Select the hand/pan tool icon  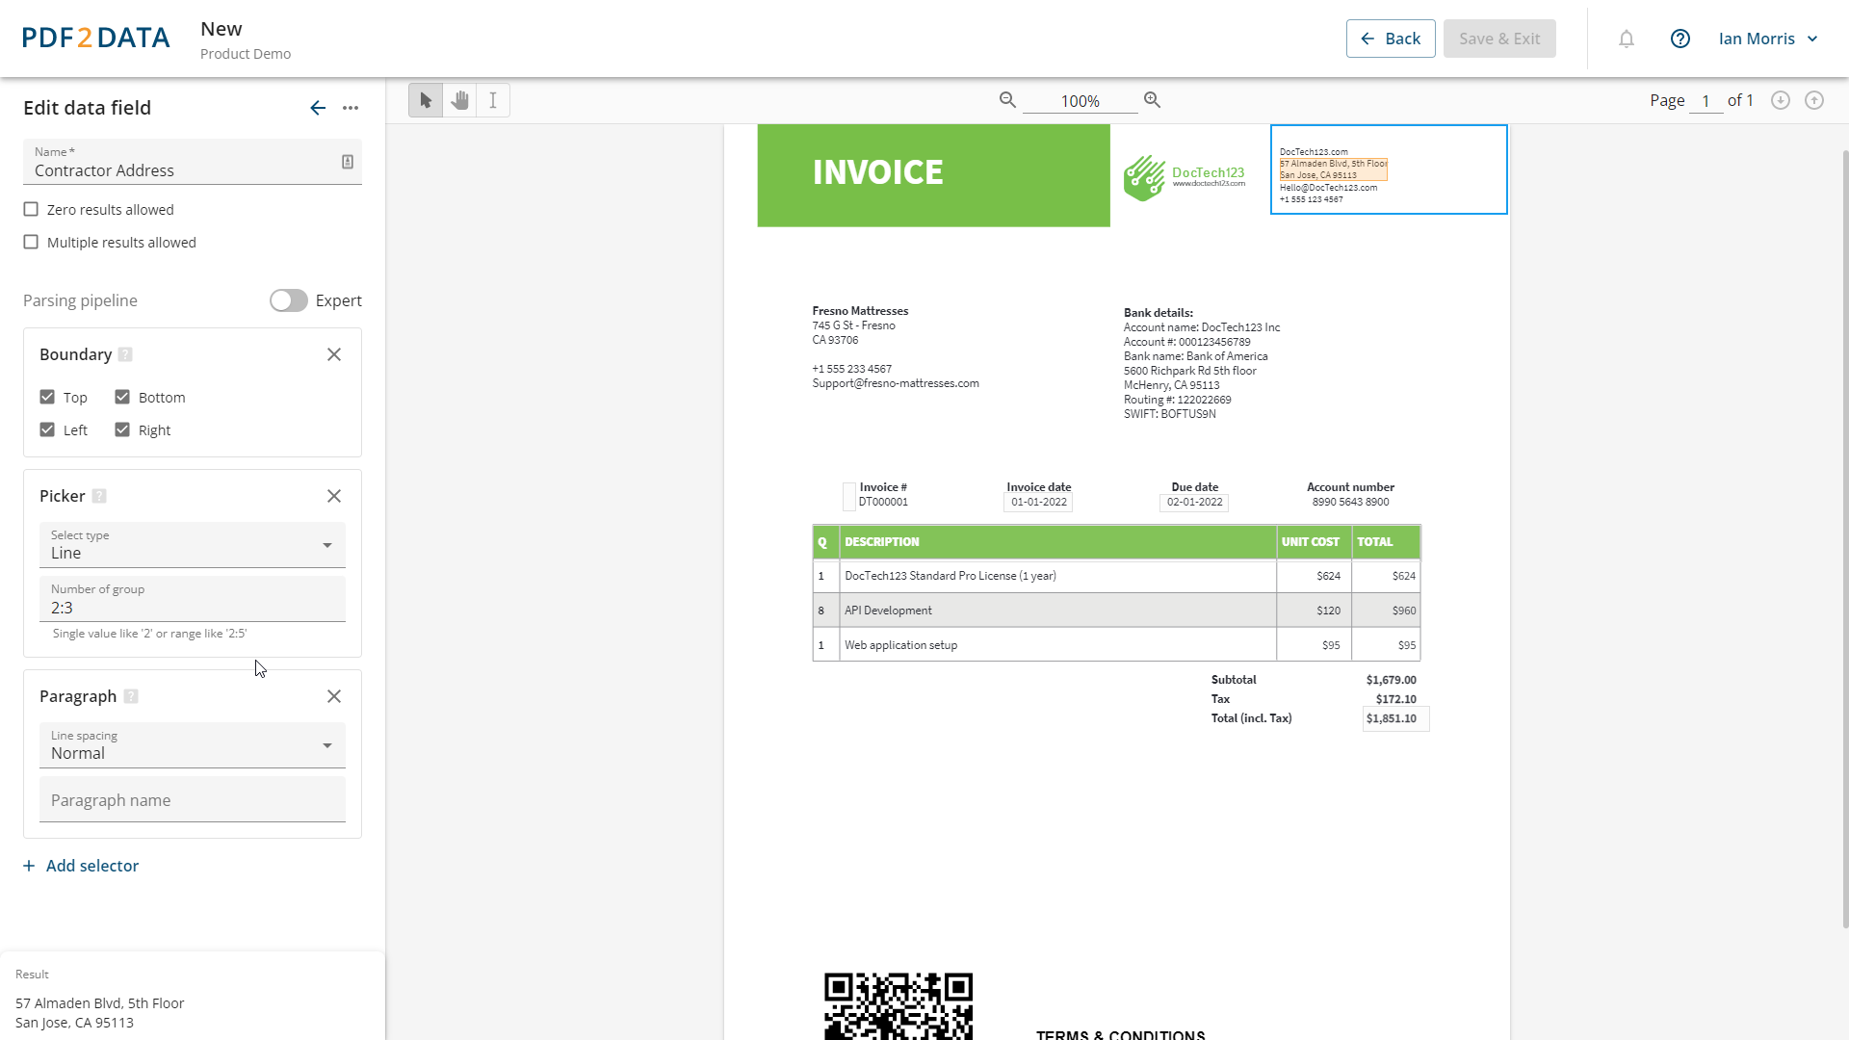coord(459,100)
